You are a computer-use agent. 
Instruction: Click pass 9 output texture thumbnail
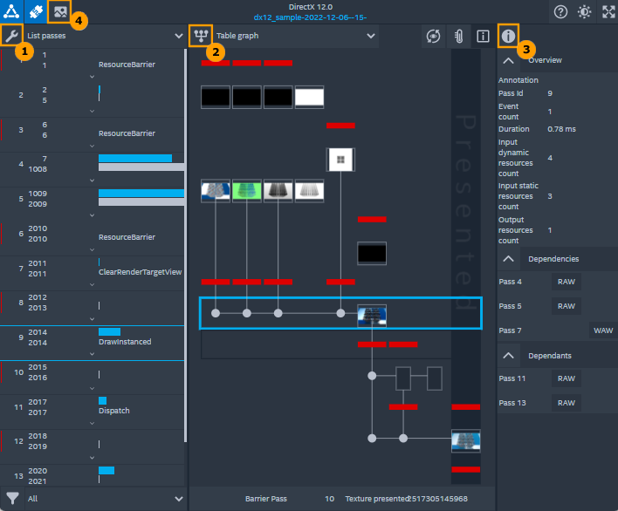372,316
